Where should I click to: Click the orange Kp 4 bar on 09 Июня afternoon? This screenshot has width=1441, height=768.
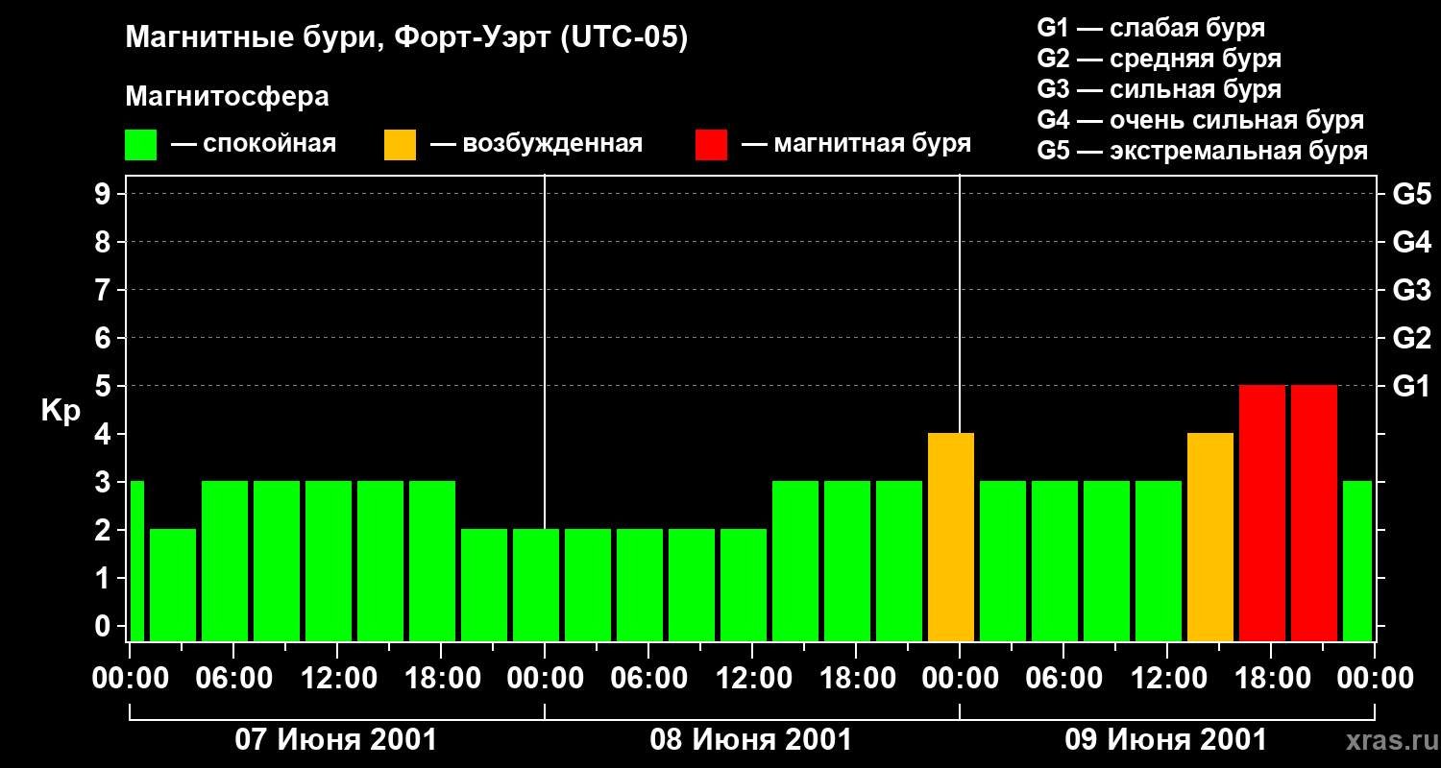(1210, 538)
